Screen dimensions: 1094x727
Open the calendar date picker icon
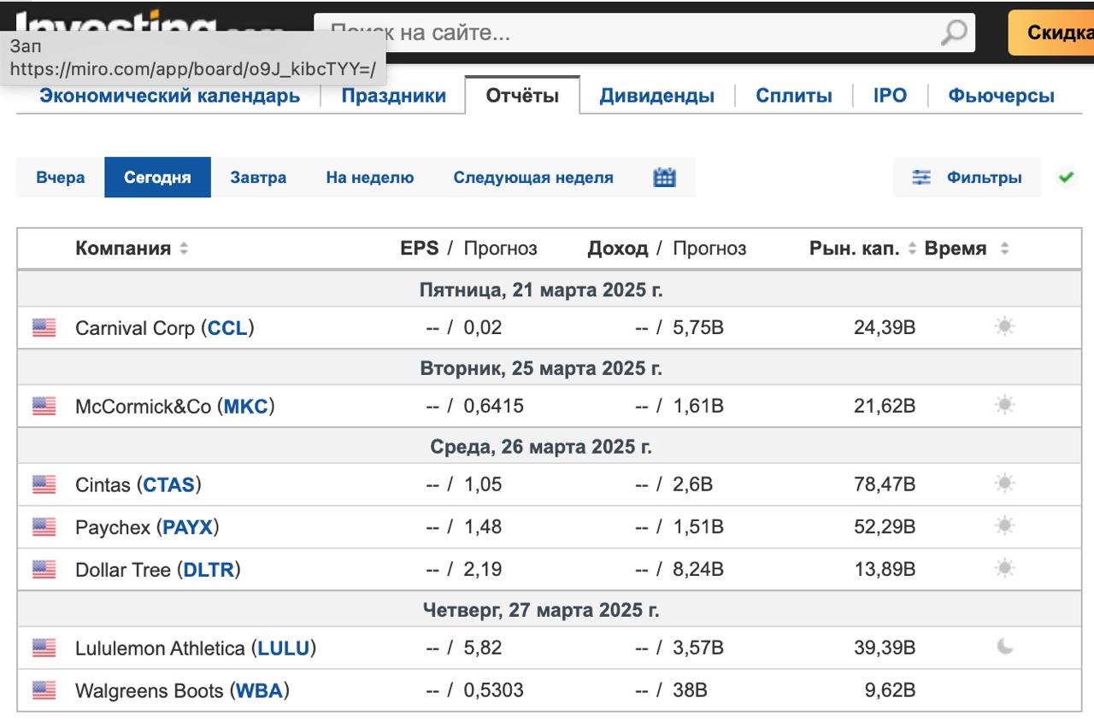click(664, 178)
